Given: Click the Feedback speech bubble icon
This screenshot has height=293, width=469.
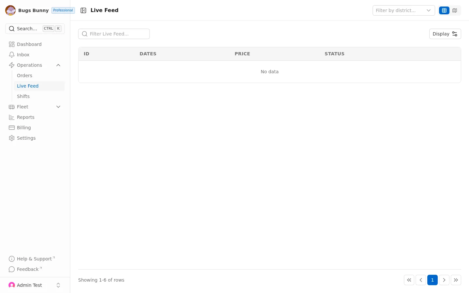Looking at the screenshot, I should [12, 269].
